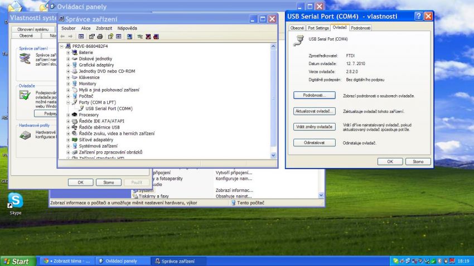Click the Update driver toolbar icon
This screenshot has width=474, height=266.
(140, 37)
